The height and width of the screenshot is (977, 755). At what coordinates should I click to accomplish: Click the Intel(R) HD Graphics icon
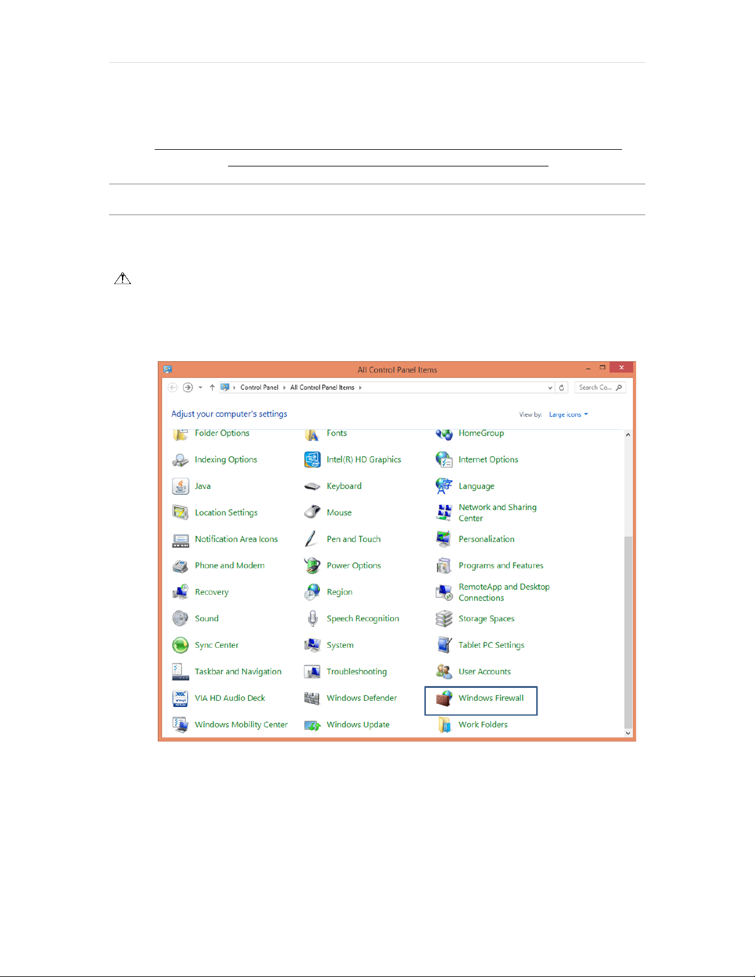coord(312,460)
